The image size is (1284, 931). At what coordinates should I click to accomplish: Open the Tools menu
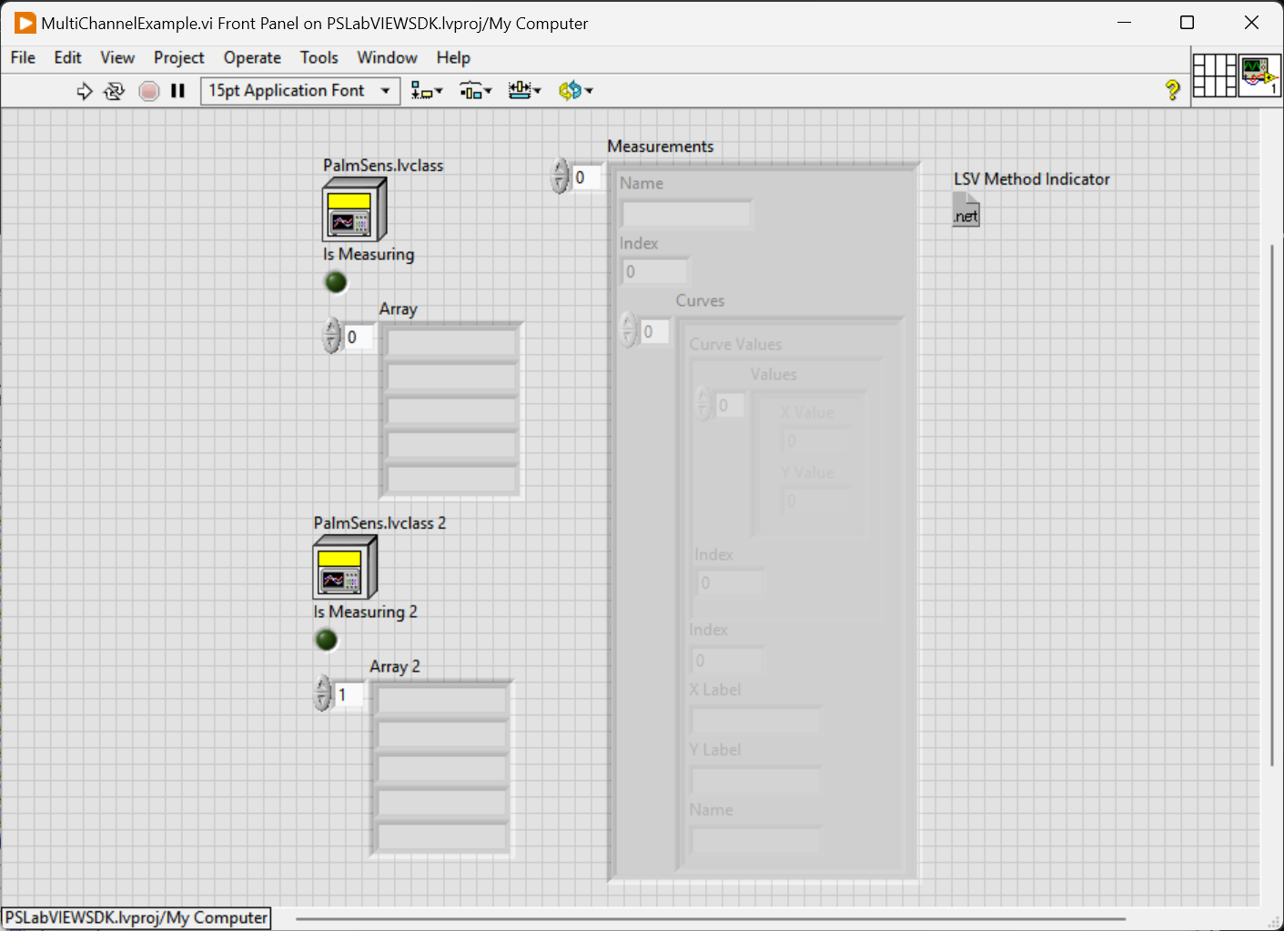(x=318, y=57)
